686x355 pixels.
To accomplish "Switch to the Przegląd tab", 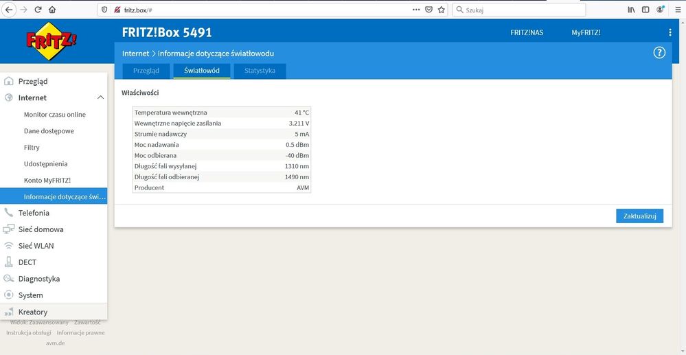I will click(146, 71).
